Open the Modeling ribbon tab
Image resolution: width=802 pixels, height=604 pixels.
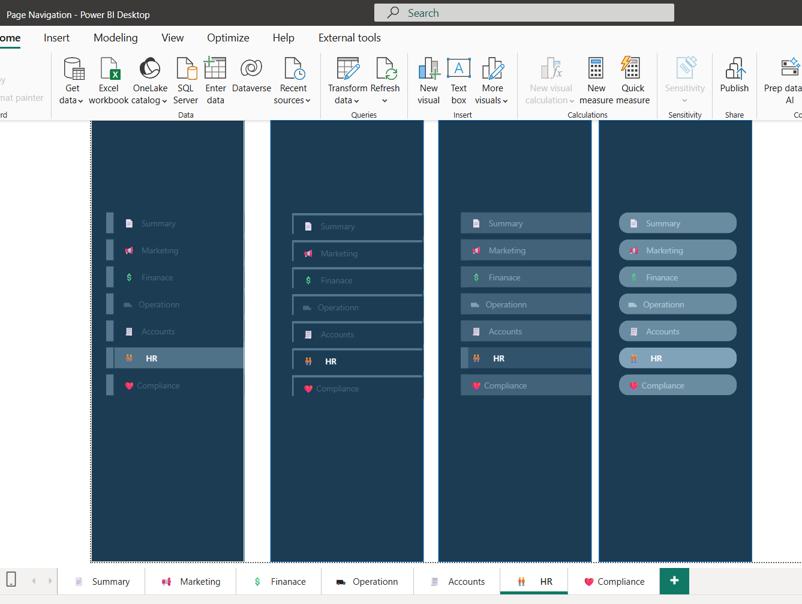click(x=115, y=38)
